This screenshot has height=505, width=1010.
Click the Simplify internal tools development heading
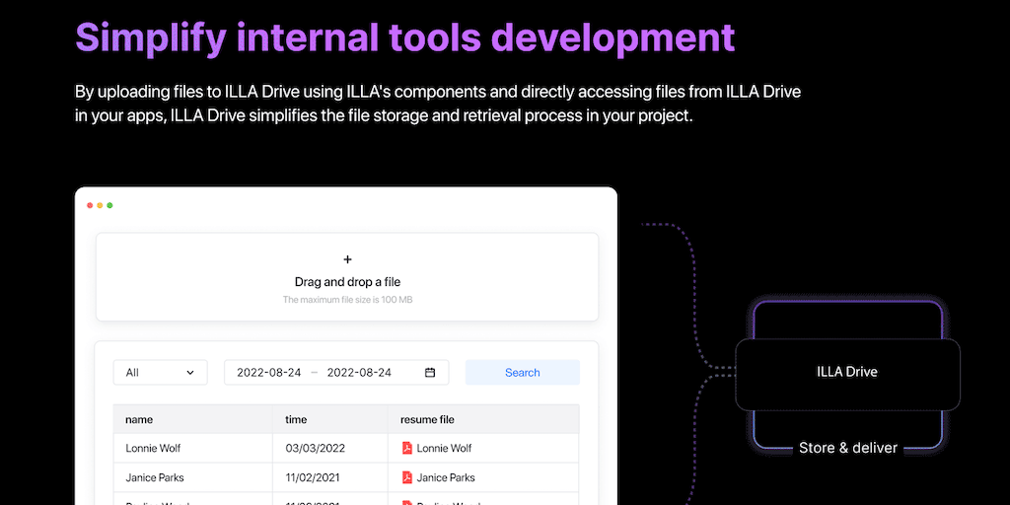tap(405, 36)
